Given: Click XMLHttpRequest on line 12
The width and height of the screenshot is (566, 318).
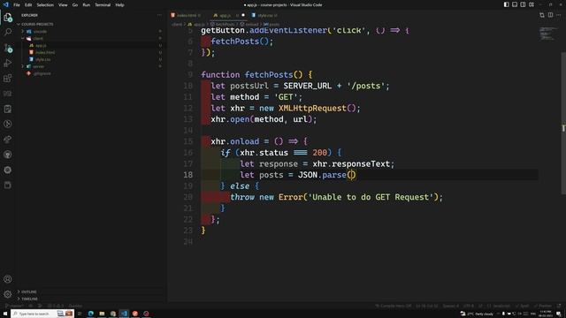Looking at the screenshot, I should click(x=312, y=108).
